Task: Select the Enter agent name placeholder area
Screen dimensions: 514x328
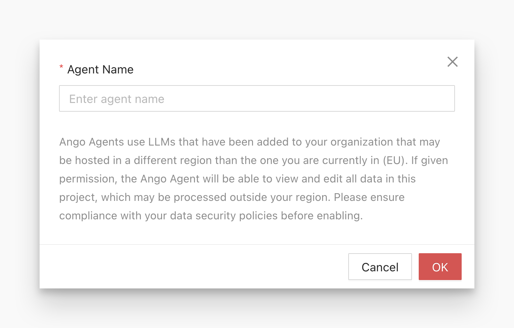Action: pyautogui.click(x=117, y=98)
